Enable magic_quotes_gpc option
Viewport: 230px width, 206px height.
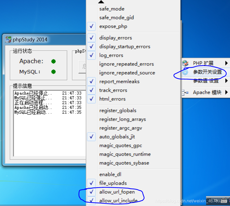[x=133, y=145]
